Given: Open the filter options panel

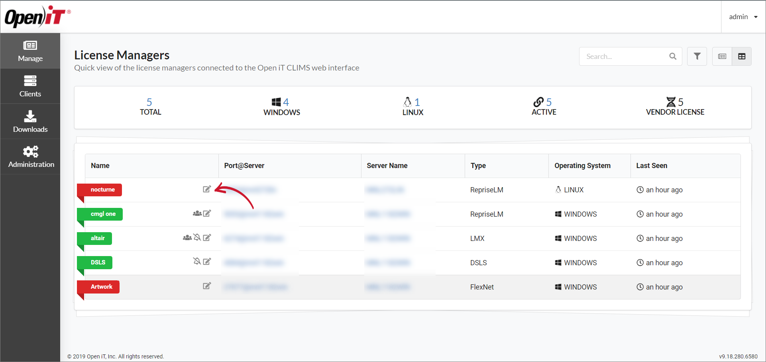Looking at the screenshot, I should 697,56.
